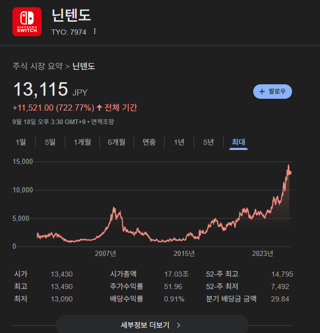Expand 세부정보 더보기 details button

152,325
